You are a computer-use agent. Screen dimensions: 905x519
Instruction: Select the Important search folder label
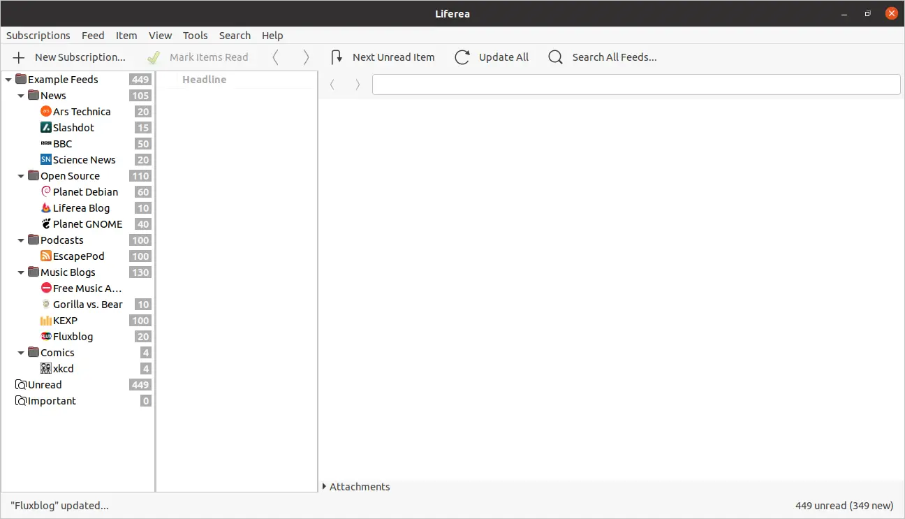coord(52,401)
